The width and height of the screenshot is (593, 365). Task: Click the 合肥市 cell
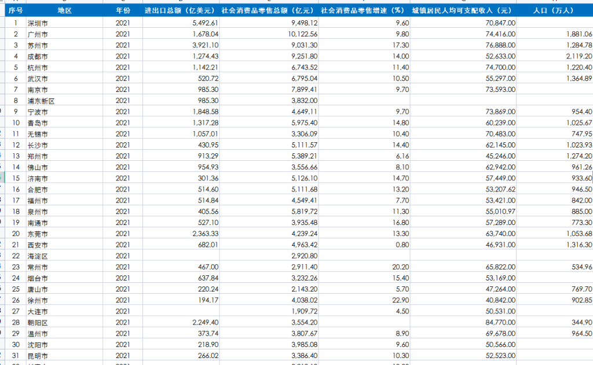coord(64,189)
